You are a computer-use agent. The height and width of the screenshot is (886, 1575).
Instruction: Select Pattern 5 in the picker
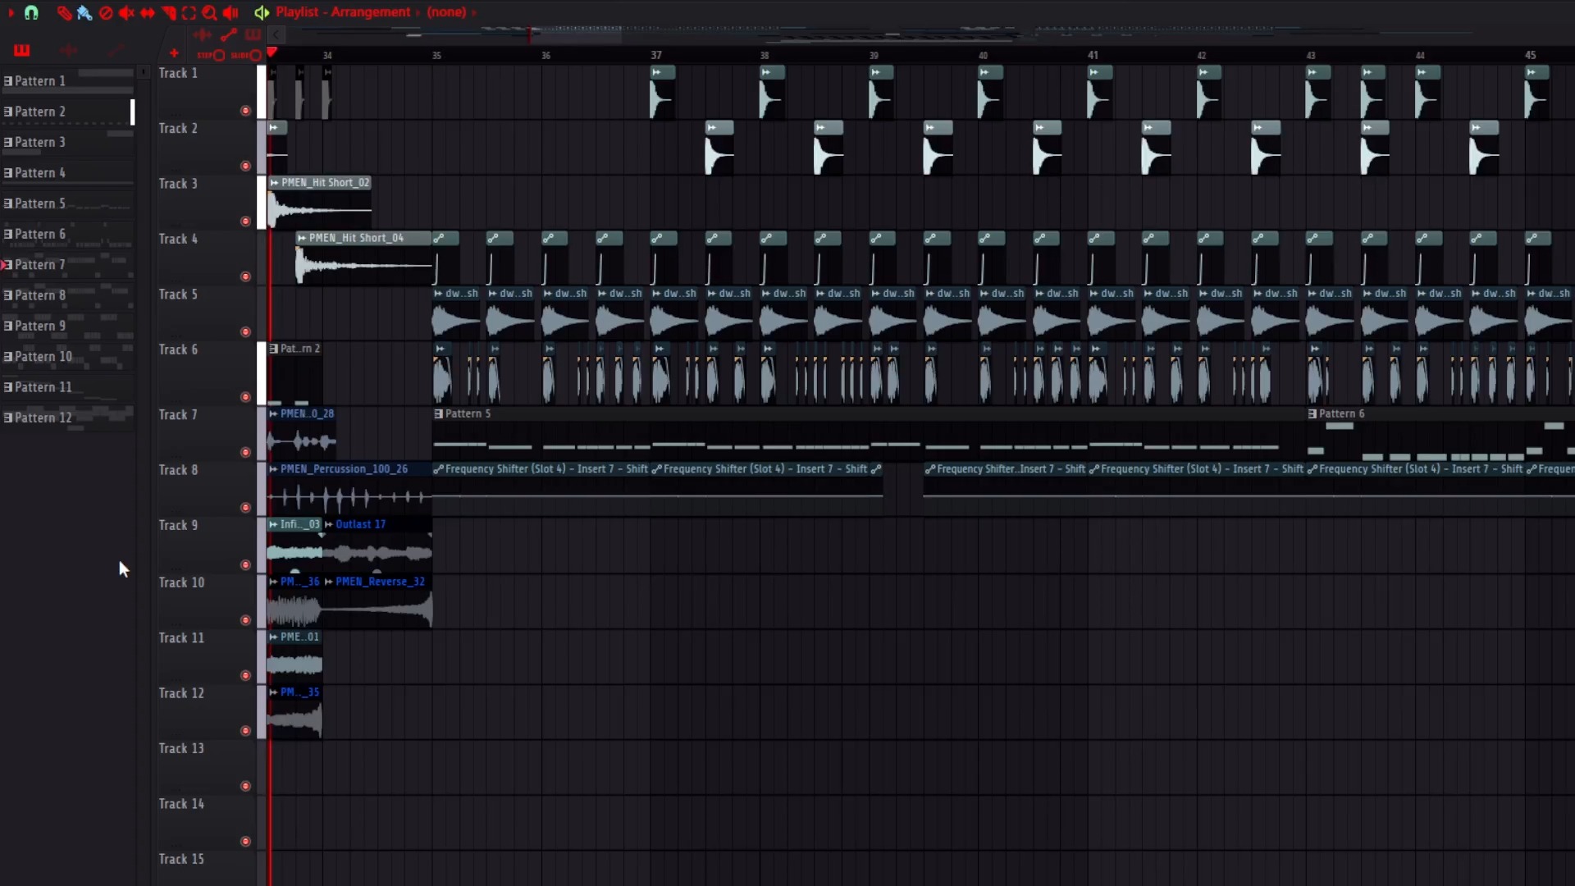pyautogui.click(x=67, y=203)
